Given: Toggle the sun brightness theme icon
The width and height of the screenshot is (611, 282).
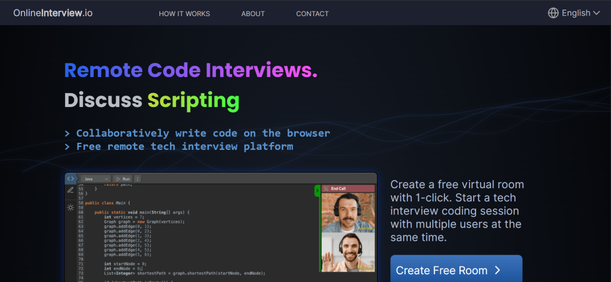Looking at the screenshot, I should click(70, 207).
